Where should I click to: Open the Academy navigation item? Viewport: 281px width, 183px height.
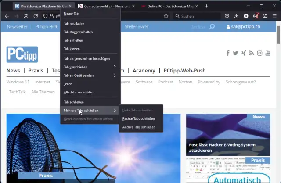point(144,71)
